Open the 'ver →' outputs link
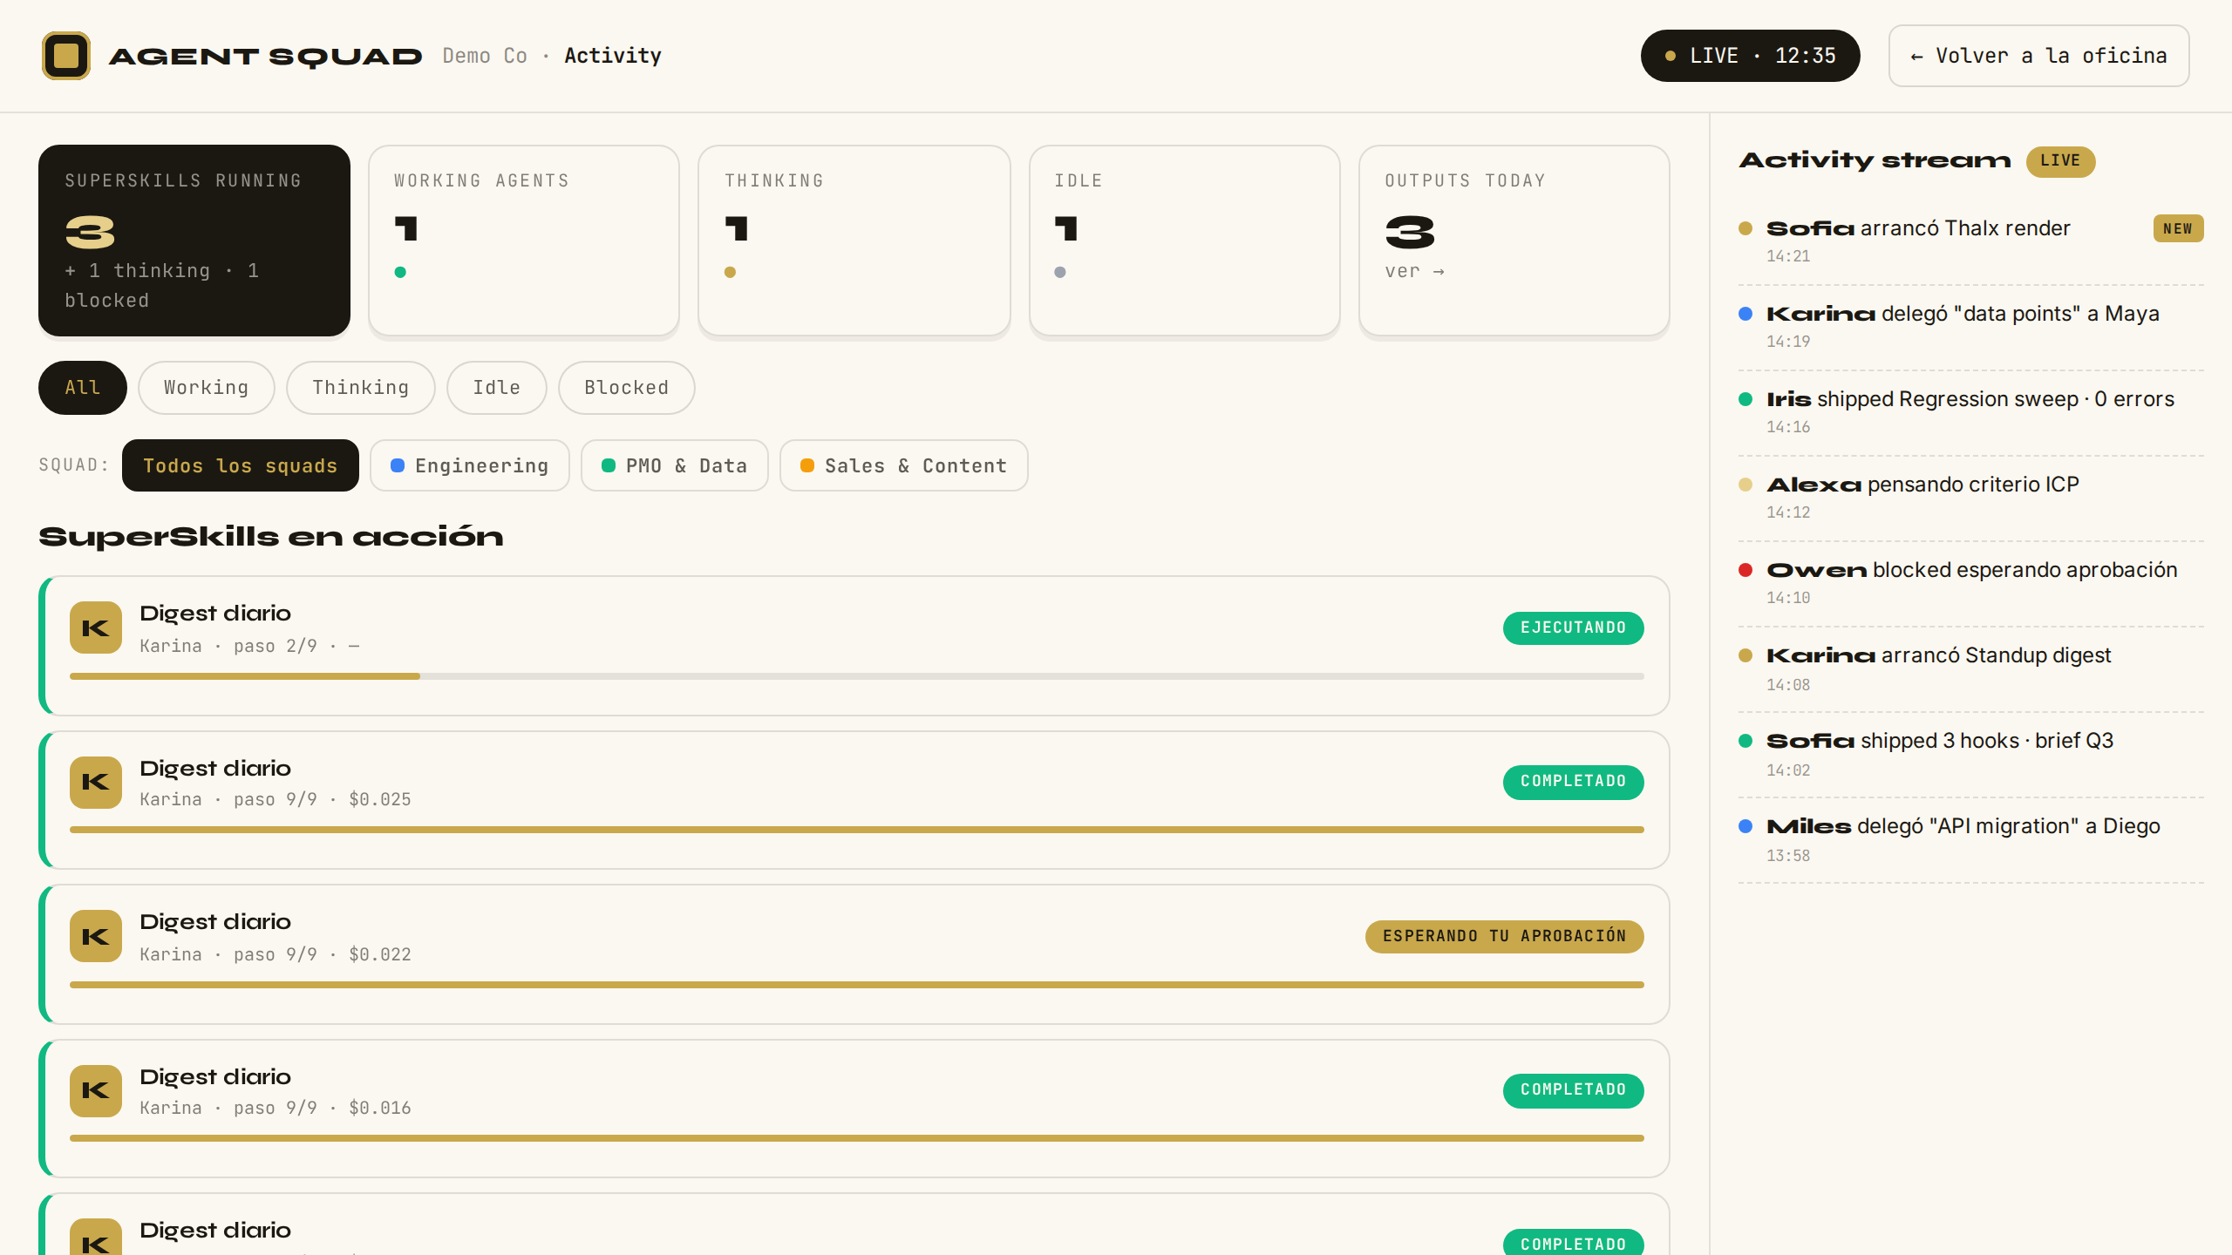Image resolution: width=2232 pixels, height=1255 pixels. click(x=1414, y=272)
